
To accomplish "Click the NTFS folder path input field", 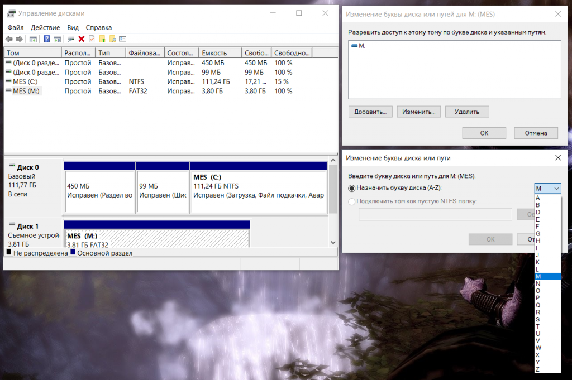I will click(x=435, y=215).
